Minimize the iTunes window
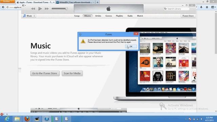Image resolution: width=217 pixels, height=122 pixels. pyautogui.click(x=183, y=5)
